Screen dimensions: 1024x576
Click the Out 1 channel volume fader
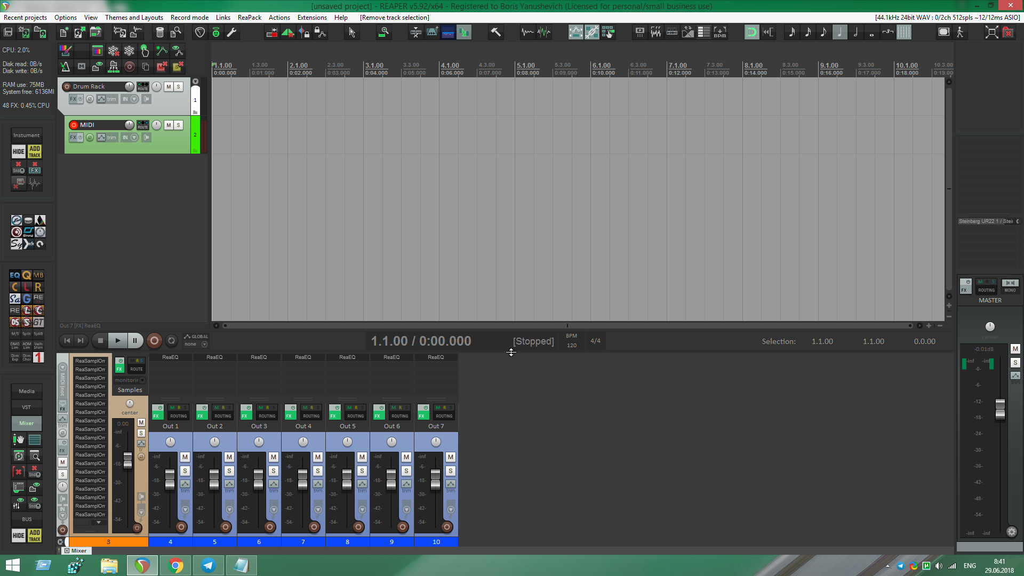coord(170,479)
